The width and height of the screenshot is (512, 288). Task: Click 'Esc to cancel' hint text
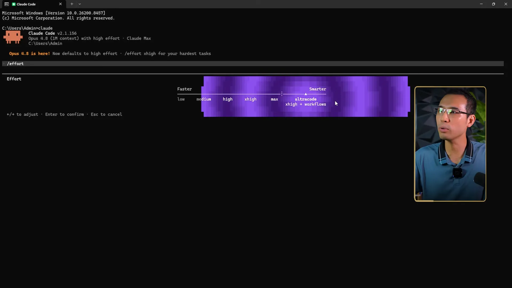(x=106, y=114)
